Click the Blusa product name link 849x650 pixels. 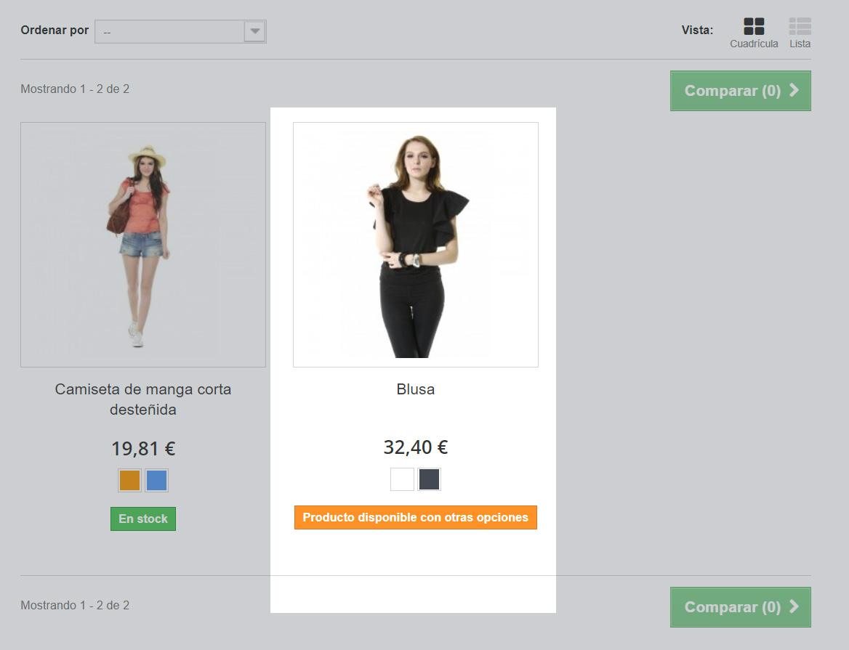415,389
